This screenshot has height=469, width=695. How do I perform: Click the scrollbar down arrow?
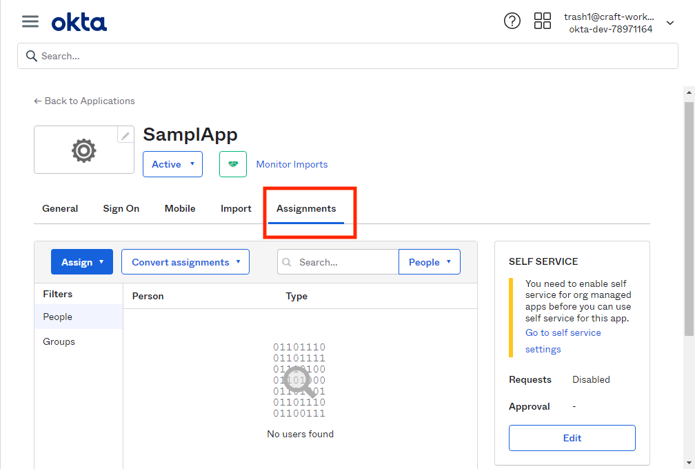tap(689, 463)
